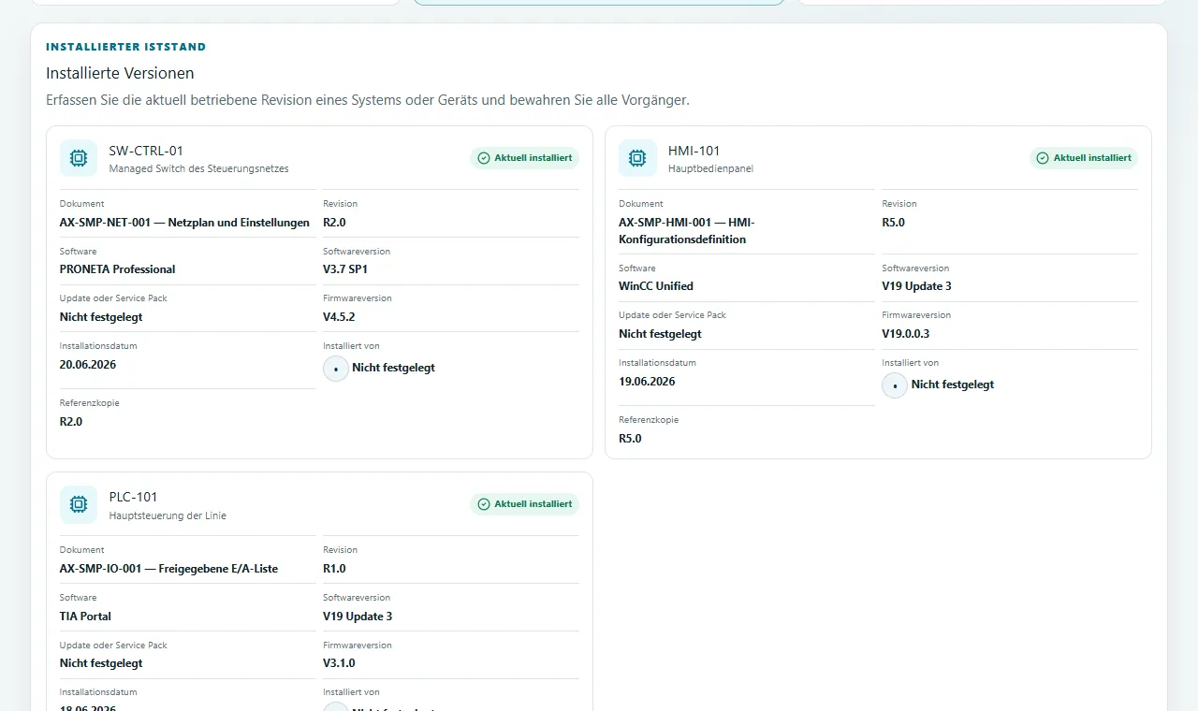Click the Installierte Versionen heading
Viewport: 1198px width, 711px height.
120,73
